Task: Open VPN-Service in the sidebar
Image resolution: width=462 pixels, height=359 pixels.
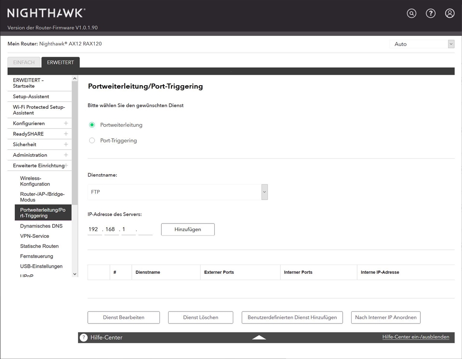Action: click(35, 236)
